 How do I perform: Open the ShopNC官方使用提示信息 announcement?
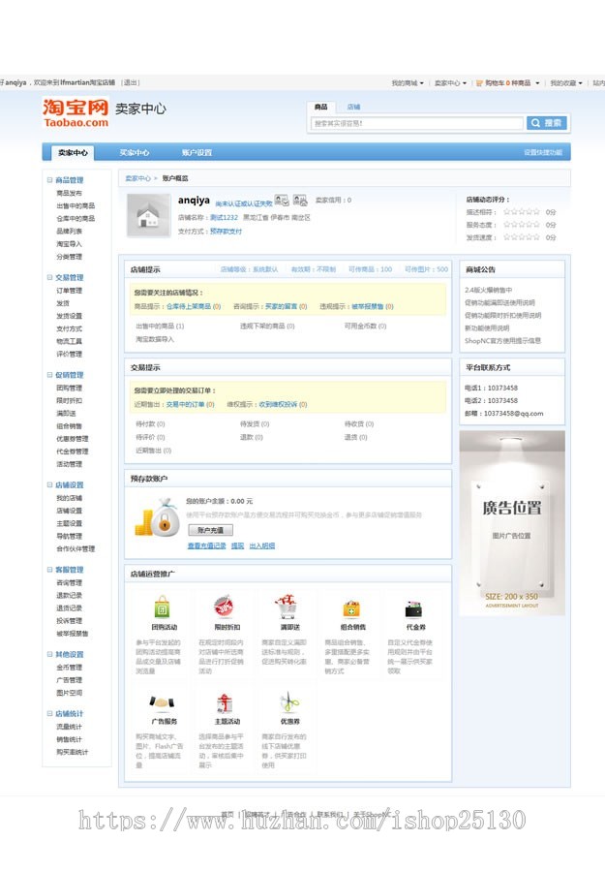click(x=502, y=340)
